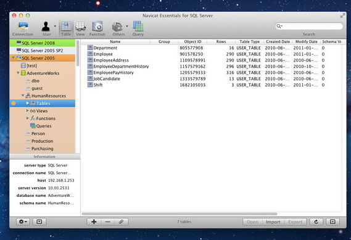
Task: Click the AdventureWorks database icon
Action: coord(23,73)
